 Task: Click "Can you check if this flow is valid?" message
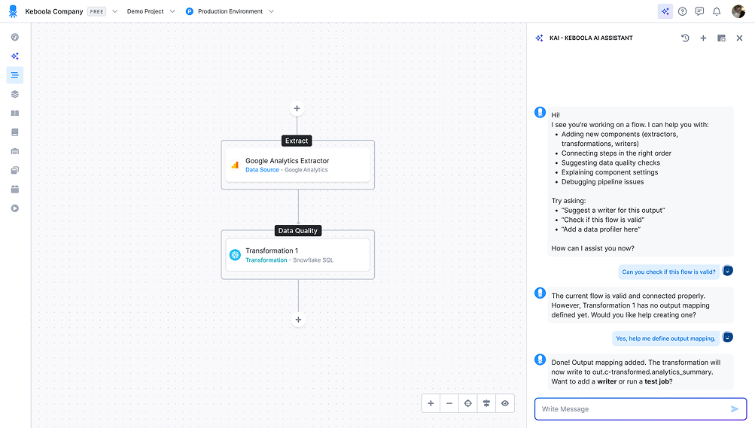[x=668, y=272]
